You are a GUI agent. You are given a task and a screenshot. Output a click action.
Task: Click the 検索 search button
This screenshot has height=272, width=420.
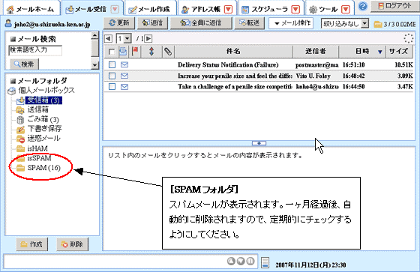point(24,64)
